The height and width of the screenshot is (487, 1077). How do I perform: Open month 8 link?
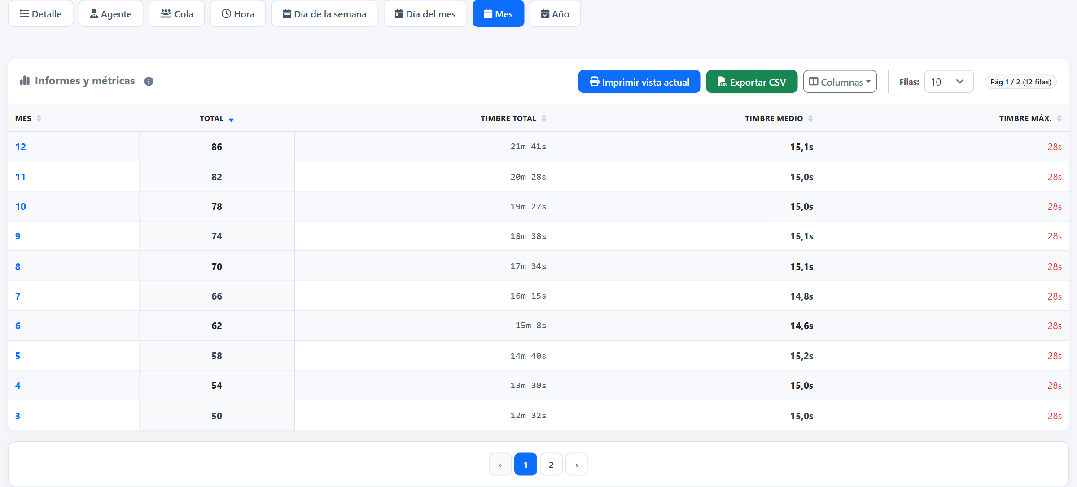(x=18, y=267)
